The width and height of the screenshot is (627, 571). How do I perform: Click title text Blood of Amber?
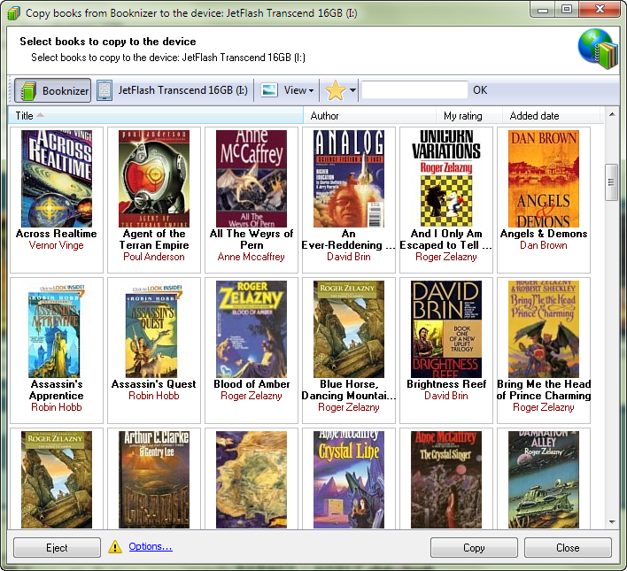click(x=252, y=384)
